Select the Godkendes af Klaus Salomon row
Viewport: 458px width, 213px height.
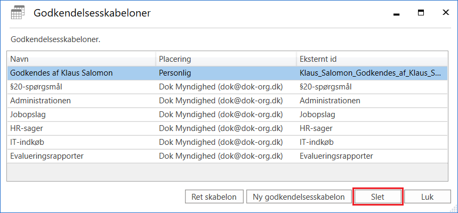pyautogui.click(x=62, y=73)
